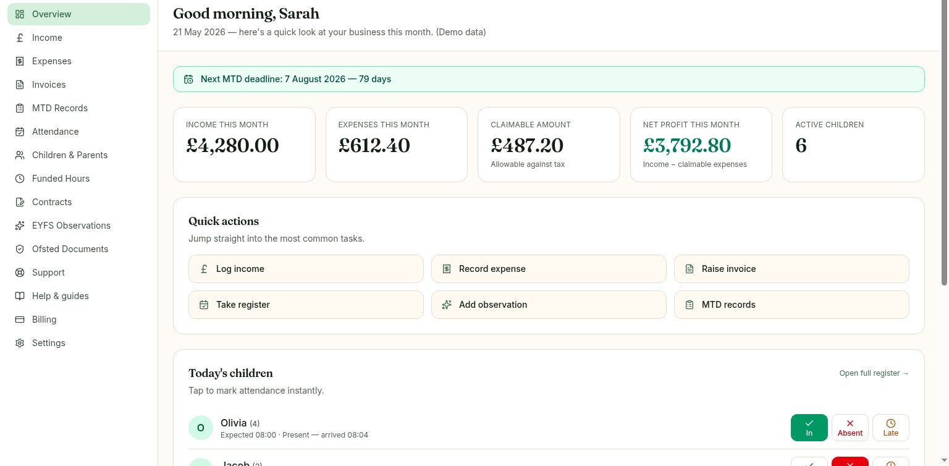Click the sparkle icon in Add observation button

click(x=447, y=305)
